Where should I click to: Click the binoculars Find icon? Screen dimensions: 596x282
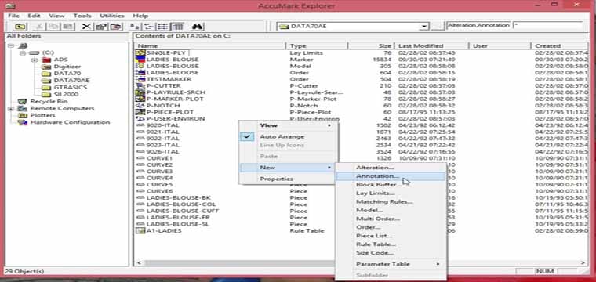click(198, 26)
